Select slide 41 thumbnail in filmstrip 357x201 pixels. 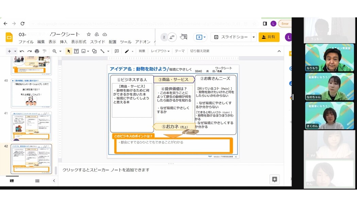coord(31,125)
